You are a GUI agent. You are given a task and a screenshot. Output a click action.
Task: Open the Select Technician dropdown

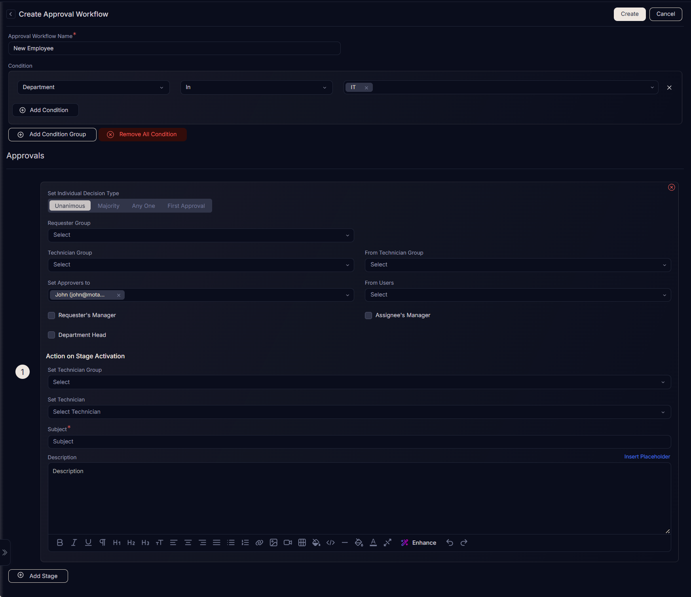[359, 412]
